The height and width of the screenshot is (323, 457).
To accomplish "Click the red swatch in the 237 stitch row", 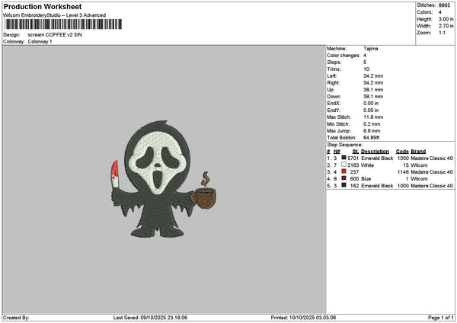I will [x=344, y=171].
